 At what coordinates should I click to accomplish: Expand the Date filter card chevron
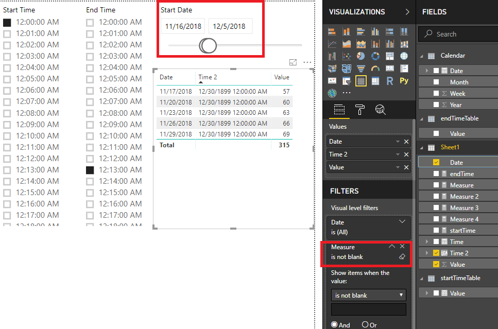(402, 222)
